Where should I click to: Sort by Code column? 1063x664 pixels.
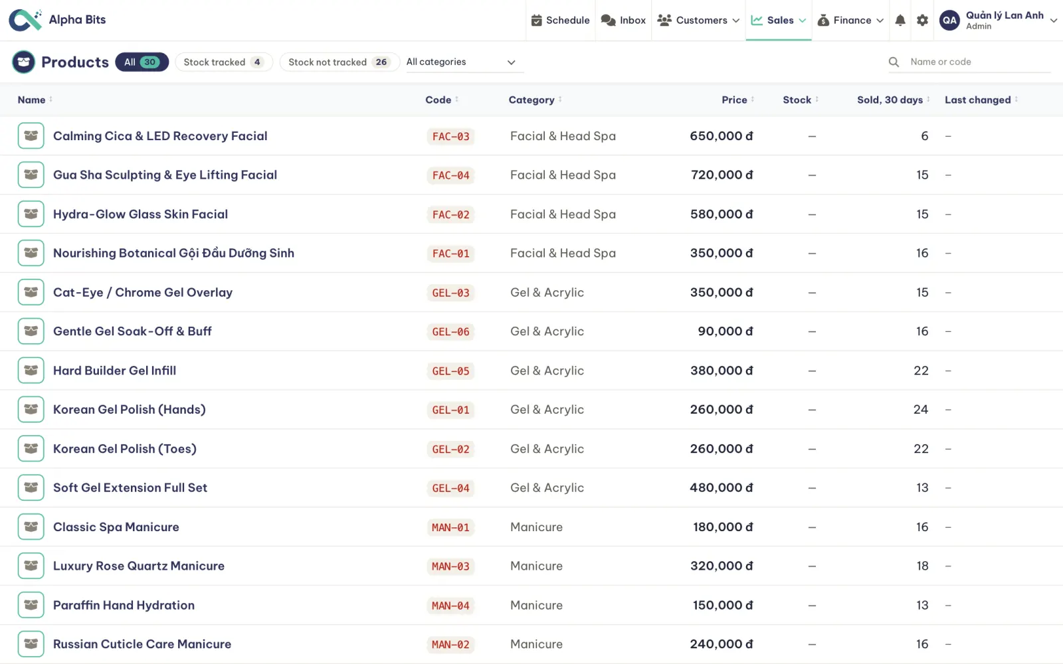tap(442, 100)
